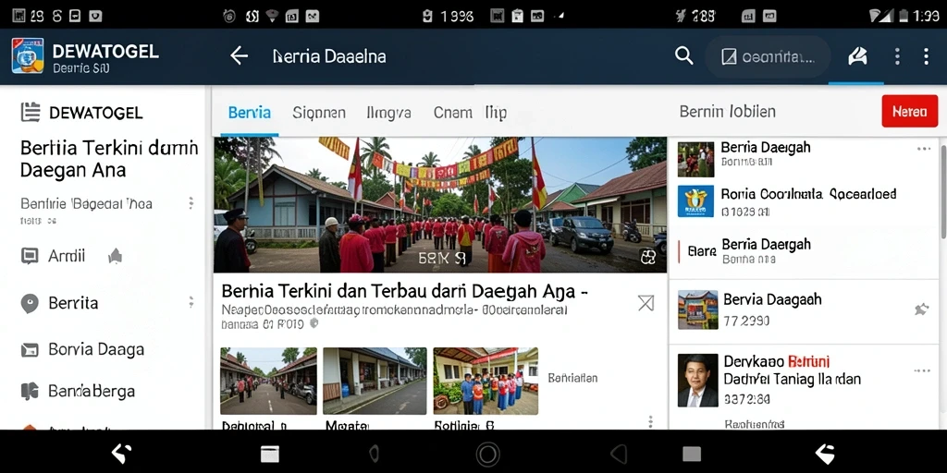Switch to the Ilmgva tab

[x=389, y=112]
